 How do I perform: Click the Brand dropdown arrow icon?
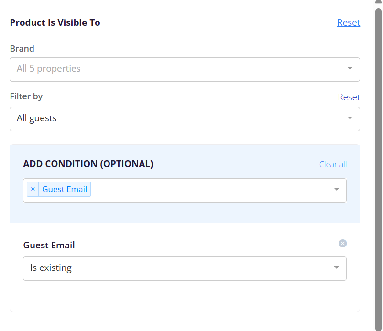click(350, 68)
